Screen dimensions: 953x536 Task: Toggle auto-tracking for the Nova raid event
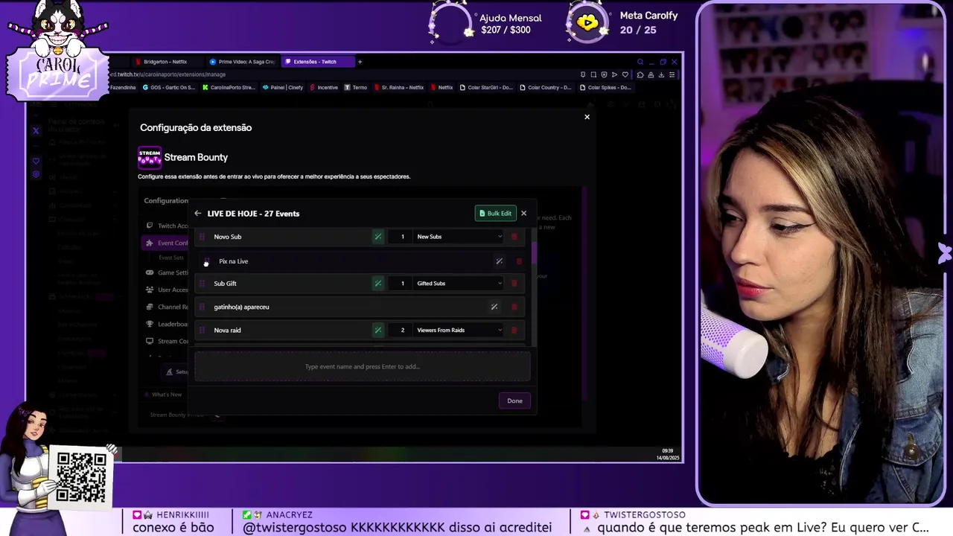(377, 331)
